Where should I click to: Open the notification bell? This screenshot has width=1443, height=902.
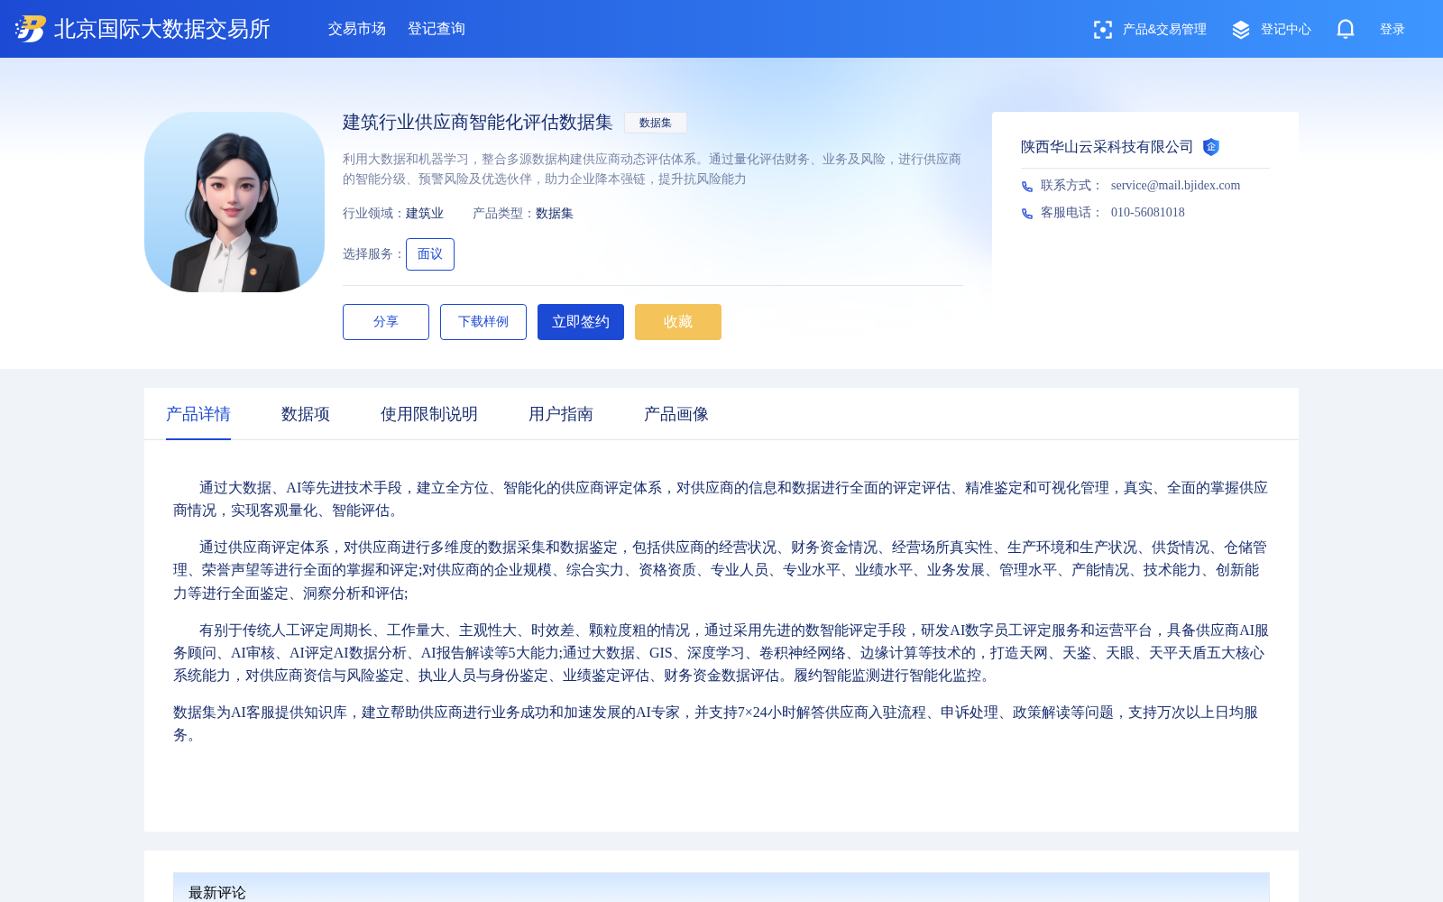tap(1346, 29)
